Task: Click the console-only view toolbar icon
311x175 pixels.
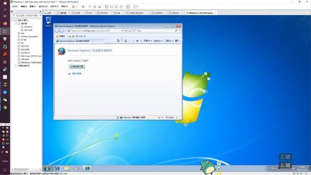Action: pyautogui.click(x=111, y=6)
